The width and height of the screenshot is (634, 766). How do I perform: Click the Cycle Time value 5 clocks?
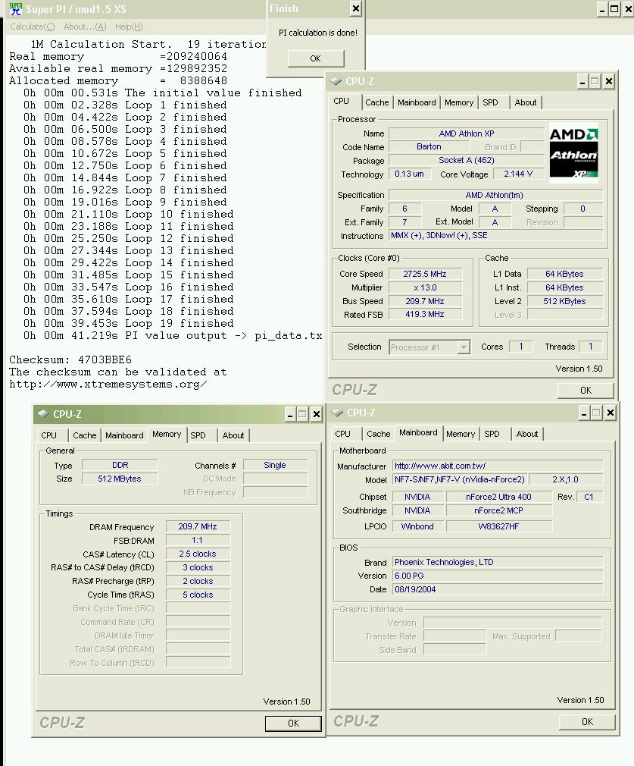[198, 595]
